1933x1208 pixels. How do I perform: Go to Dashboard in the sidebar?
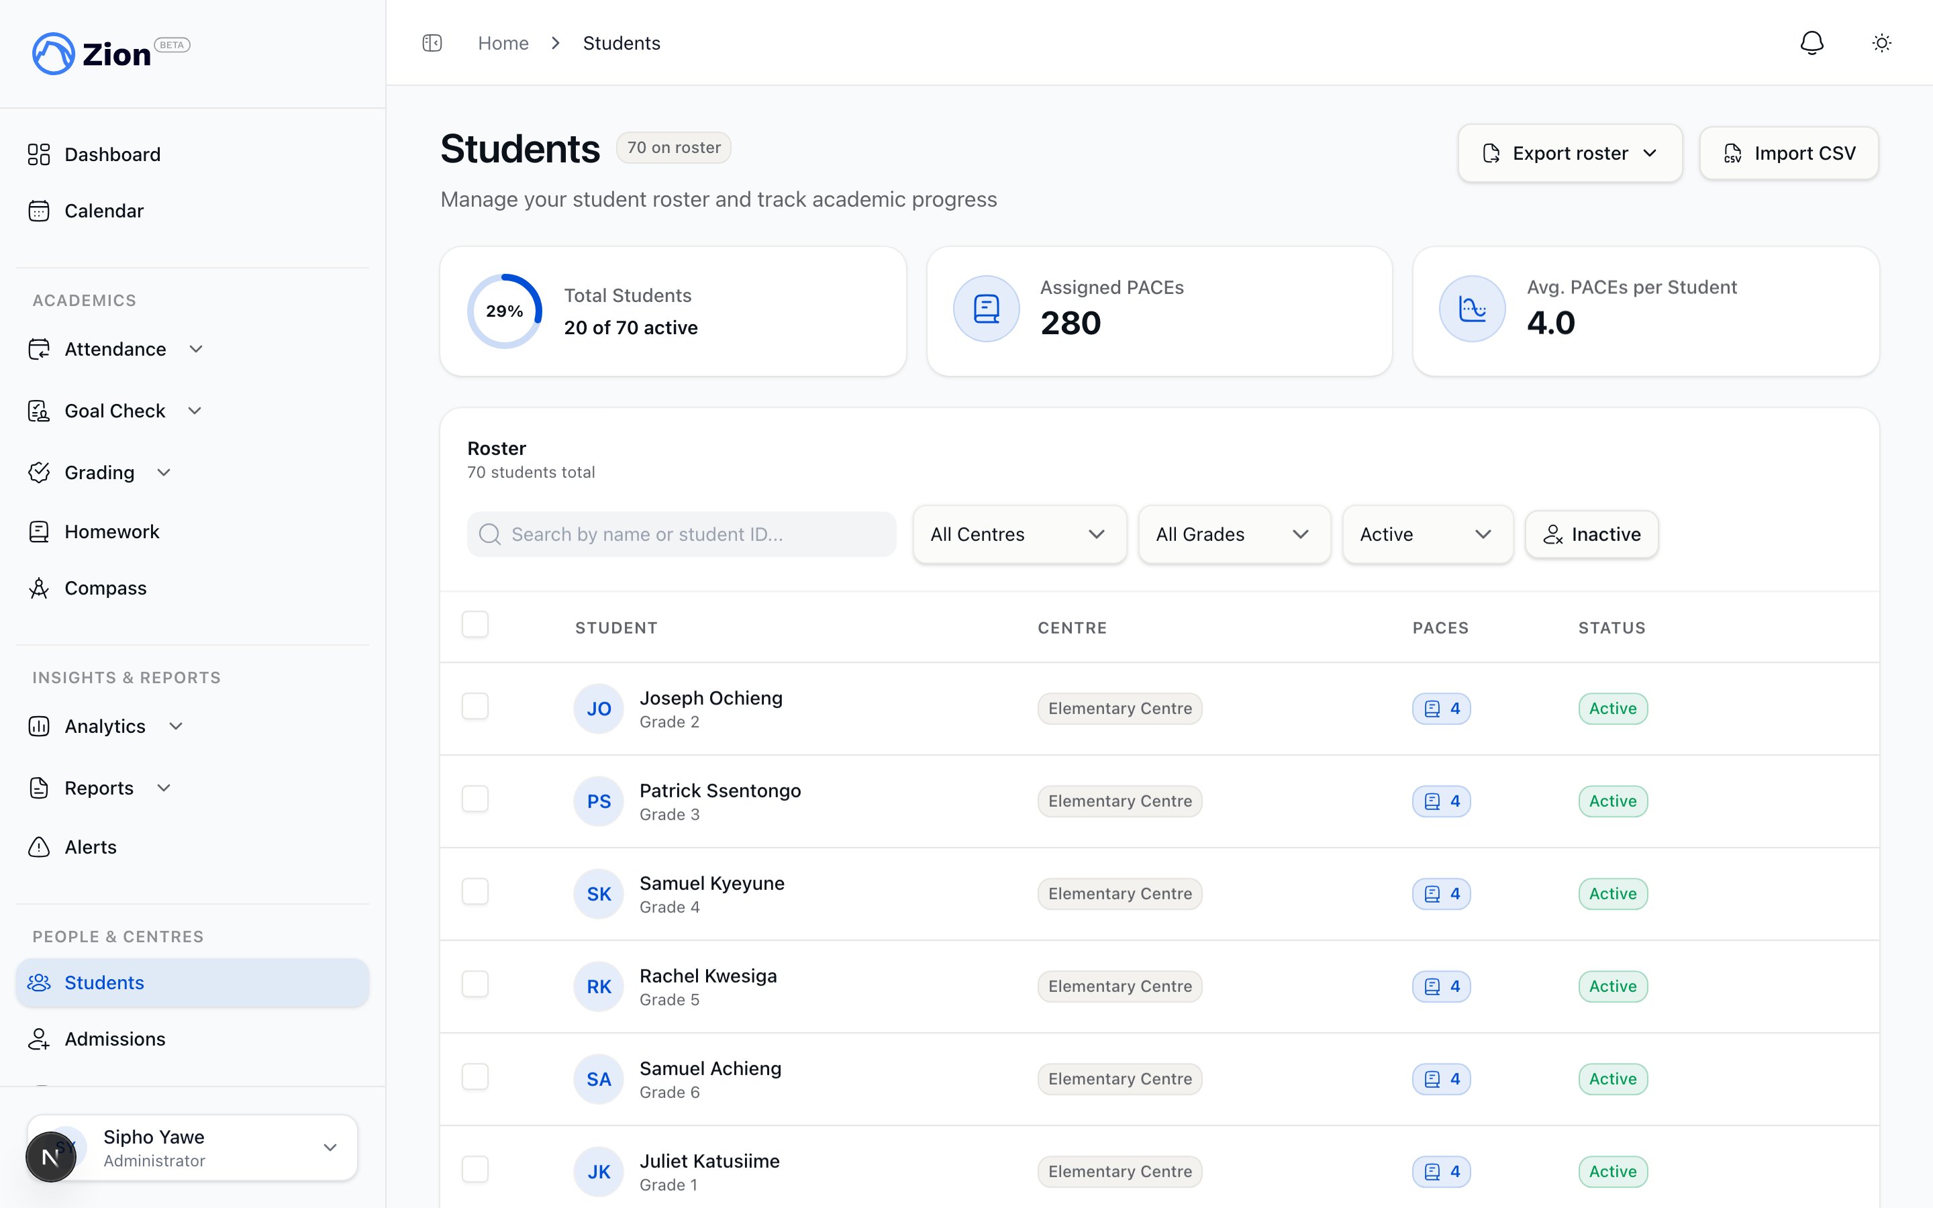(193, 154)
